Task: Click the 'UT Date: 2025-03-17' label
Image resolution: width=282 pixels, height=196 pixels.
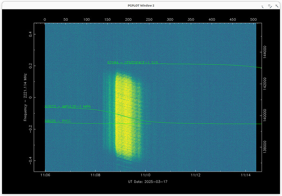Action: pos(148,182)
